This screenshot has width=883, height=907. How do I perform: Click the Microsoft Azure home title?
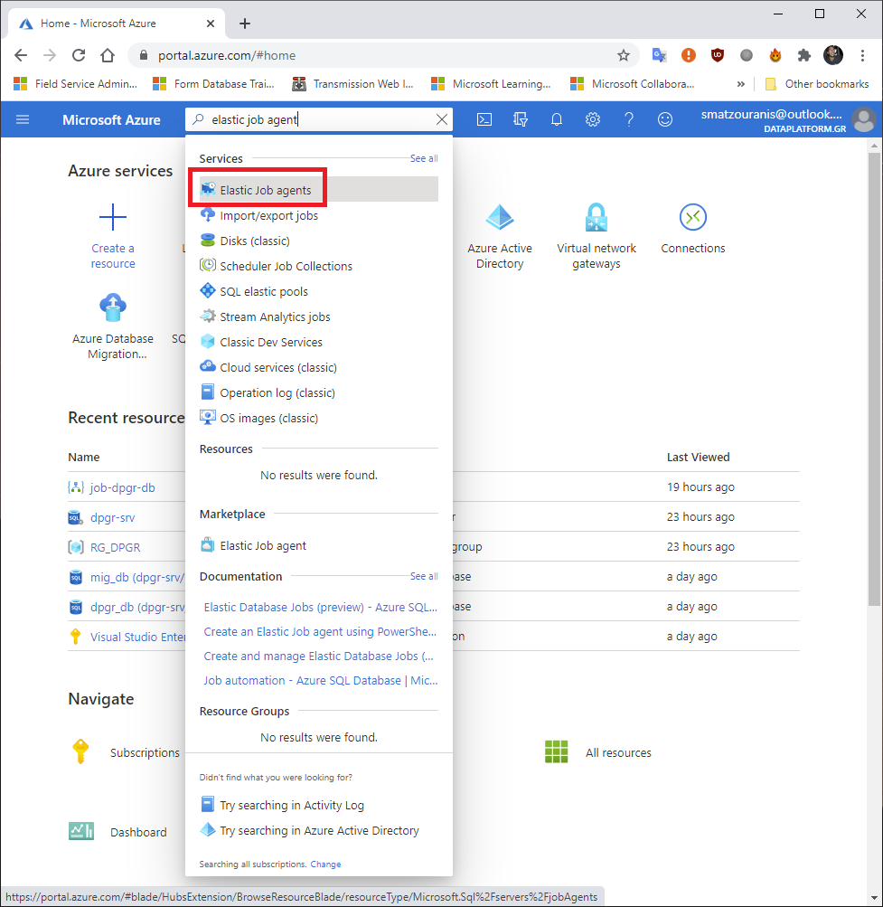(111, 119)
